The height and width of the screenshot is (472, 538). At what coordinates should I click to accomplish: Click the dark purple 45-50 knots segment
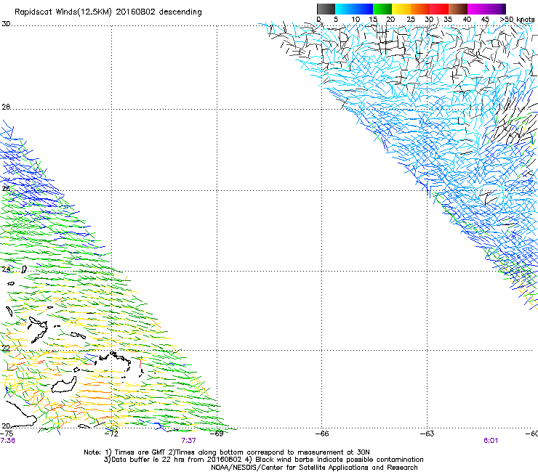(x=496, y=9)
